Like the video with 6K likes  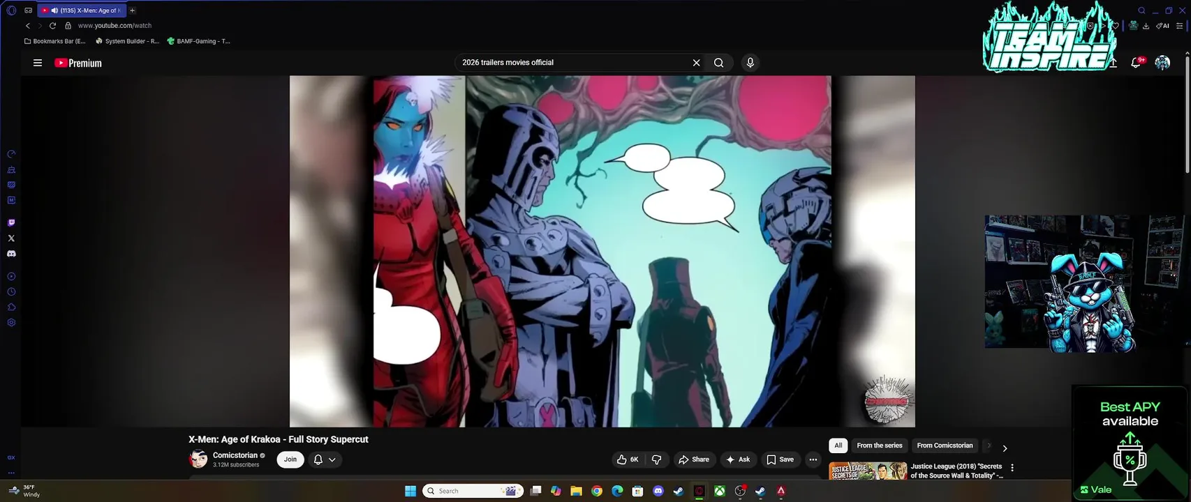(x=627, y=459)
